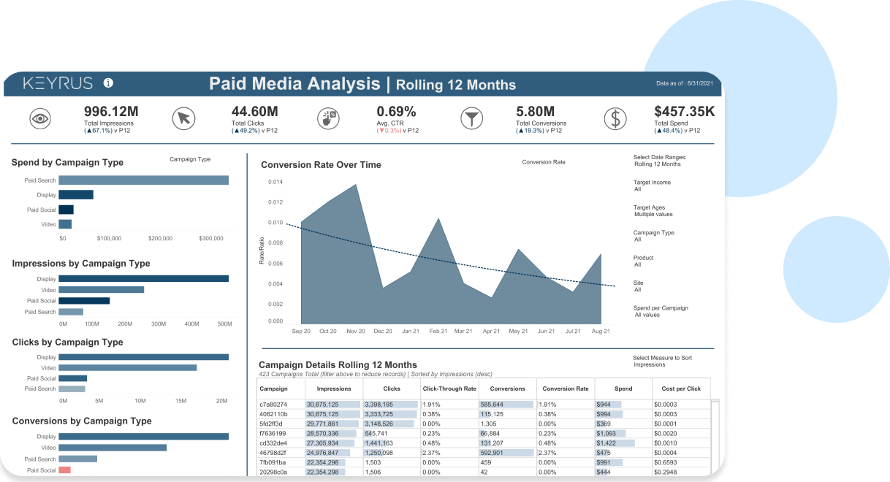Adjust the Spend per Campaign range filter
This screenshot has width=890, height=482.
[661, 310]
